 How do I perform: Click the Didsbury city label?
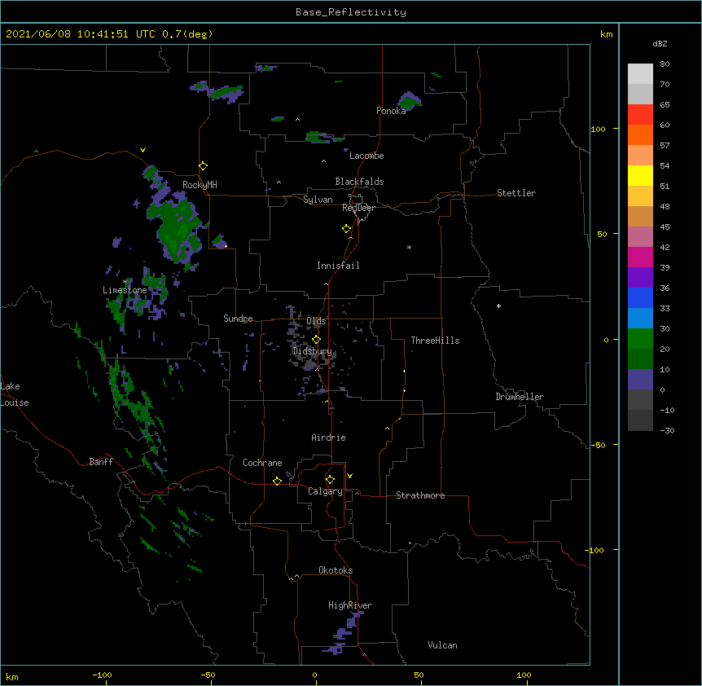point(312,351)
